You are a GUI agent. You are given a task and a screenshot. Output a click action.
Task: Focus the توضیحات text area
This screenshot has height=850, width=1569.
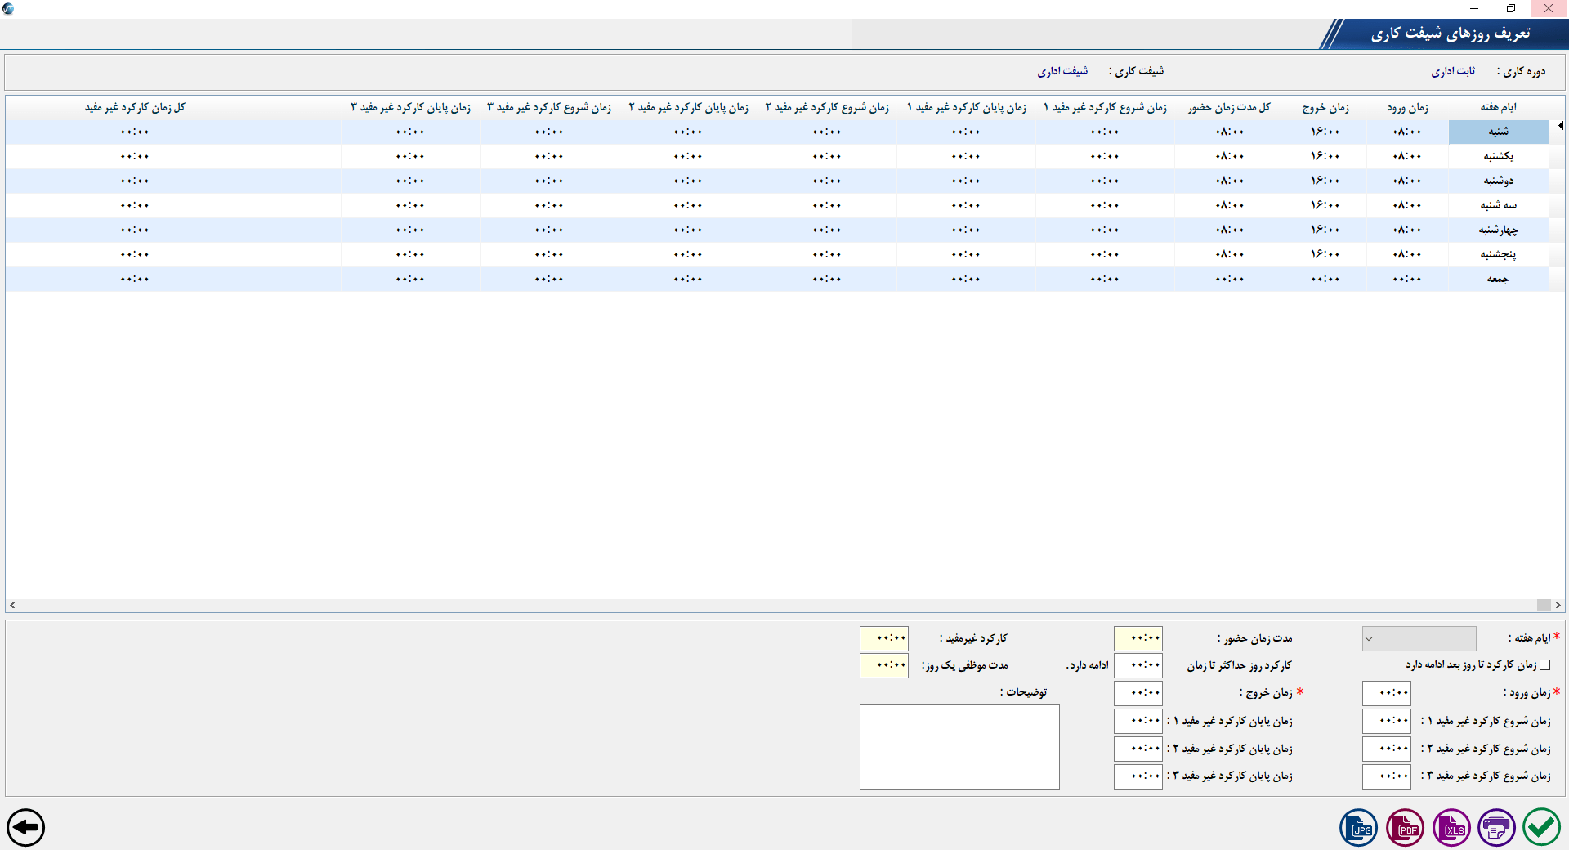[x=959, y=746]
